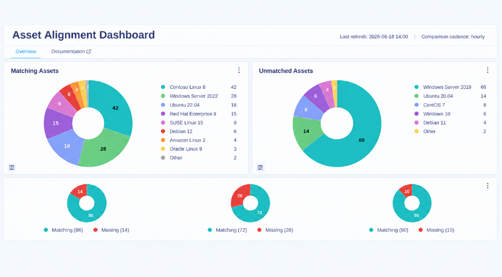This screenshot has height=277, width=502.
Task: Click the teal 86 segment of small donut
Action: pos(91,215)
